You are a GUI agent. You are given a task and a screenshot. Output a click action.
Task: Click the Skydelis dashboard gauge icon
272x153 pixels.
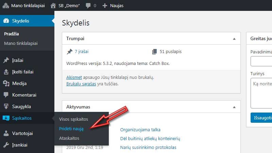click(x=6, y=21)
